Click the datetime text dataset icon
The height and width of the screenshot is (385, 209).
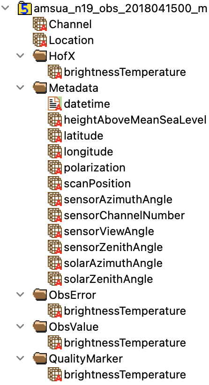pyautogui.click(x=54, y=104)
